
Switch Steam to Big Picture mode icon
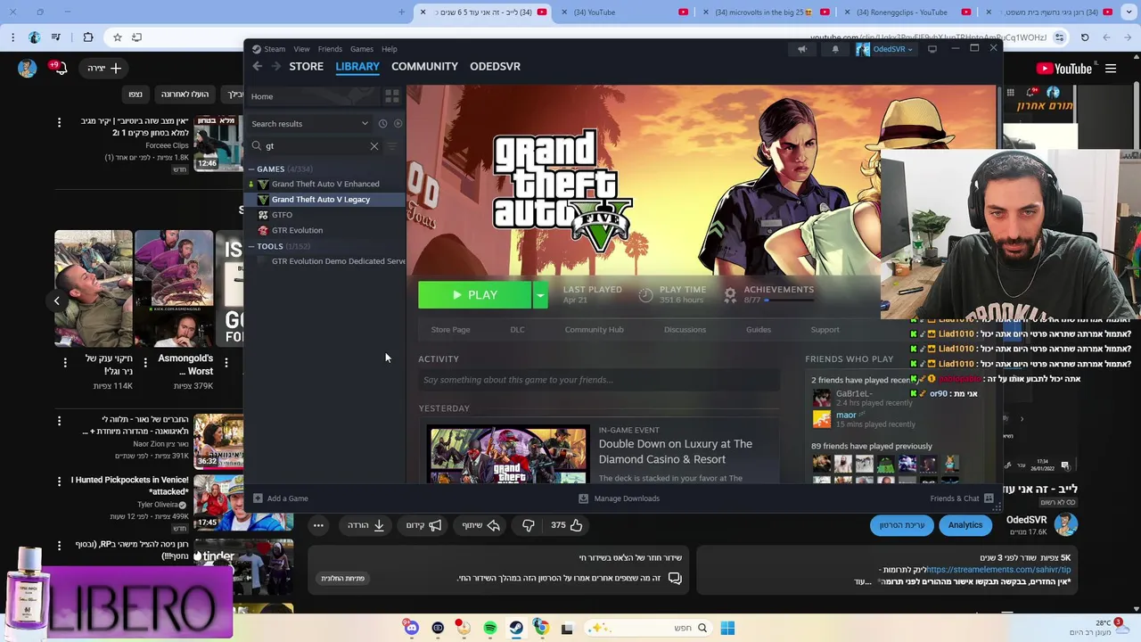[x=932, y=49]
